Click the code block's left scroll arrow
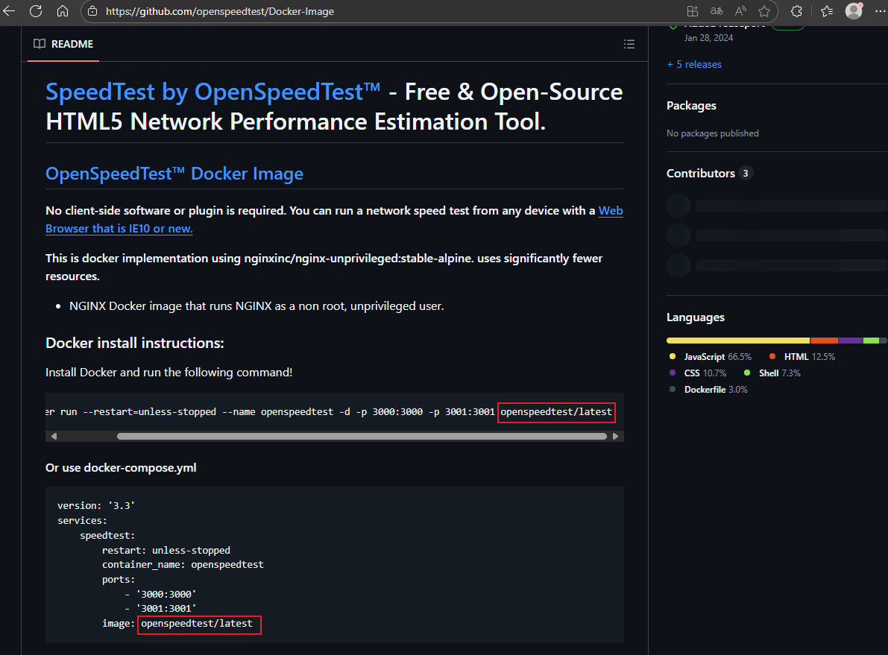888x655 pixels. pyautogui.click(x=52, y=436)
